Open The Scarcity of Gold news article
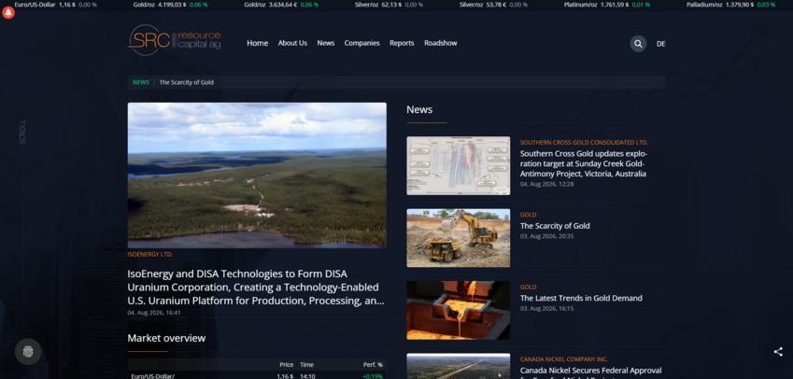The image size is (793, 379). 555,226
